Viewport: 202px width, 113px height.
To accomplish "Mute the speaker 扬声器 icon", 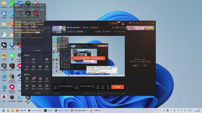I will (x=77, y=86).
